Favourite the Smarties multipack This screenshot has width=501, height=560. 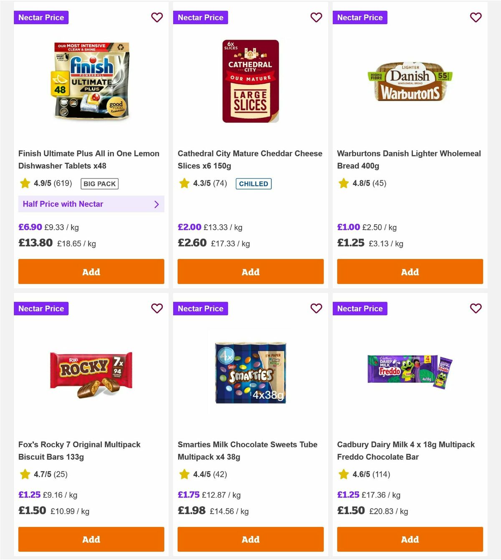click(316, 309)
